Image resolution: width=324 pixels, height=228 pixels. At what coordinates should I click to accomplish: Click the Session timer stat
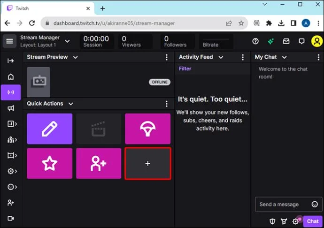point(96,41)
